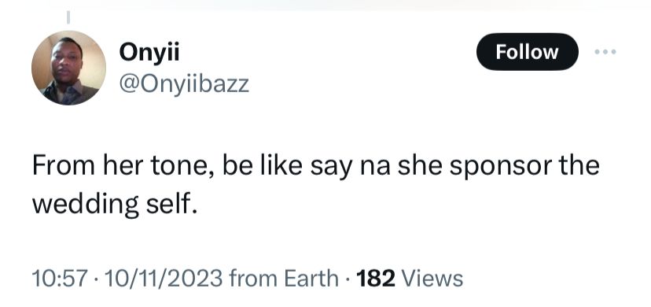The width and height of the screenshot is (651, 307).
Task: Click the 10:57 post time
Action: (61, 279)
